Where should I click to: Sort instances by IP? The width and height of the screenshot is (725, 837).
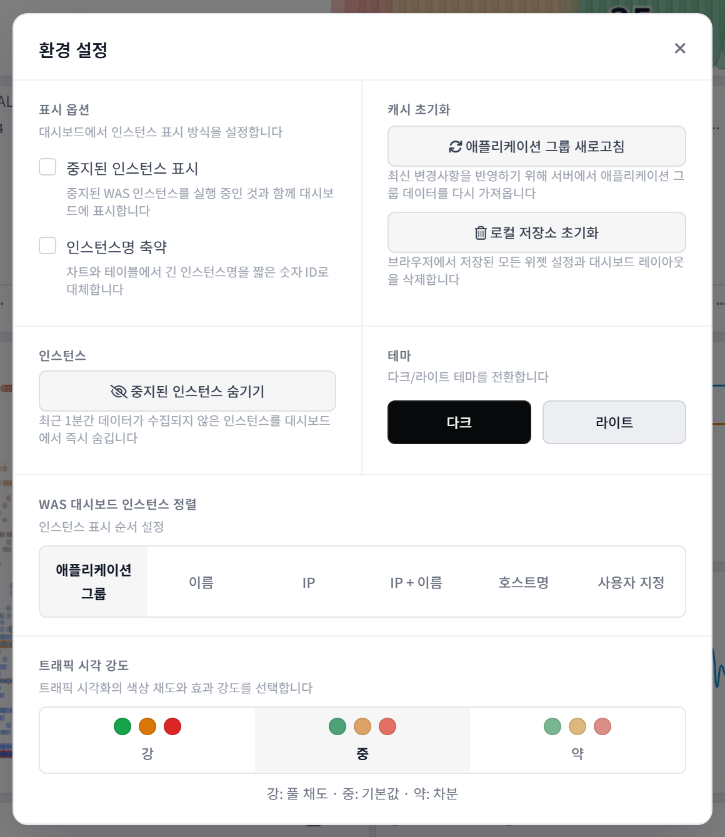[309, 582]
